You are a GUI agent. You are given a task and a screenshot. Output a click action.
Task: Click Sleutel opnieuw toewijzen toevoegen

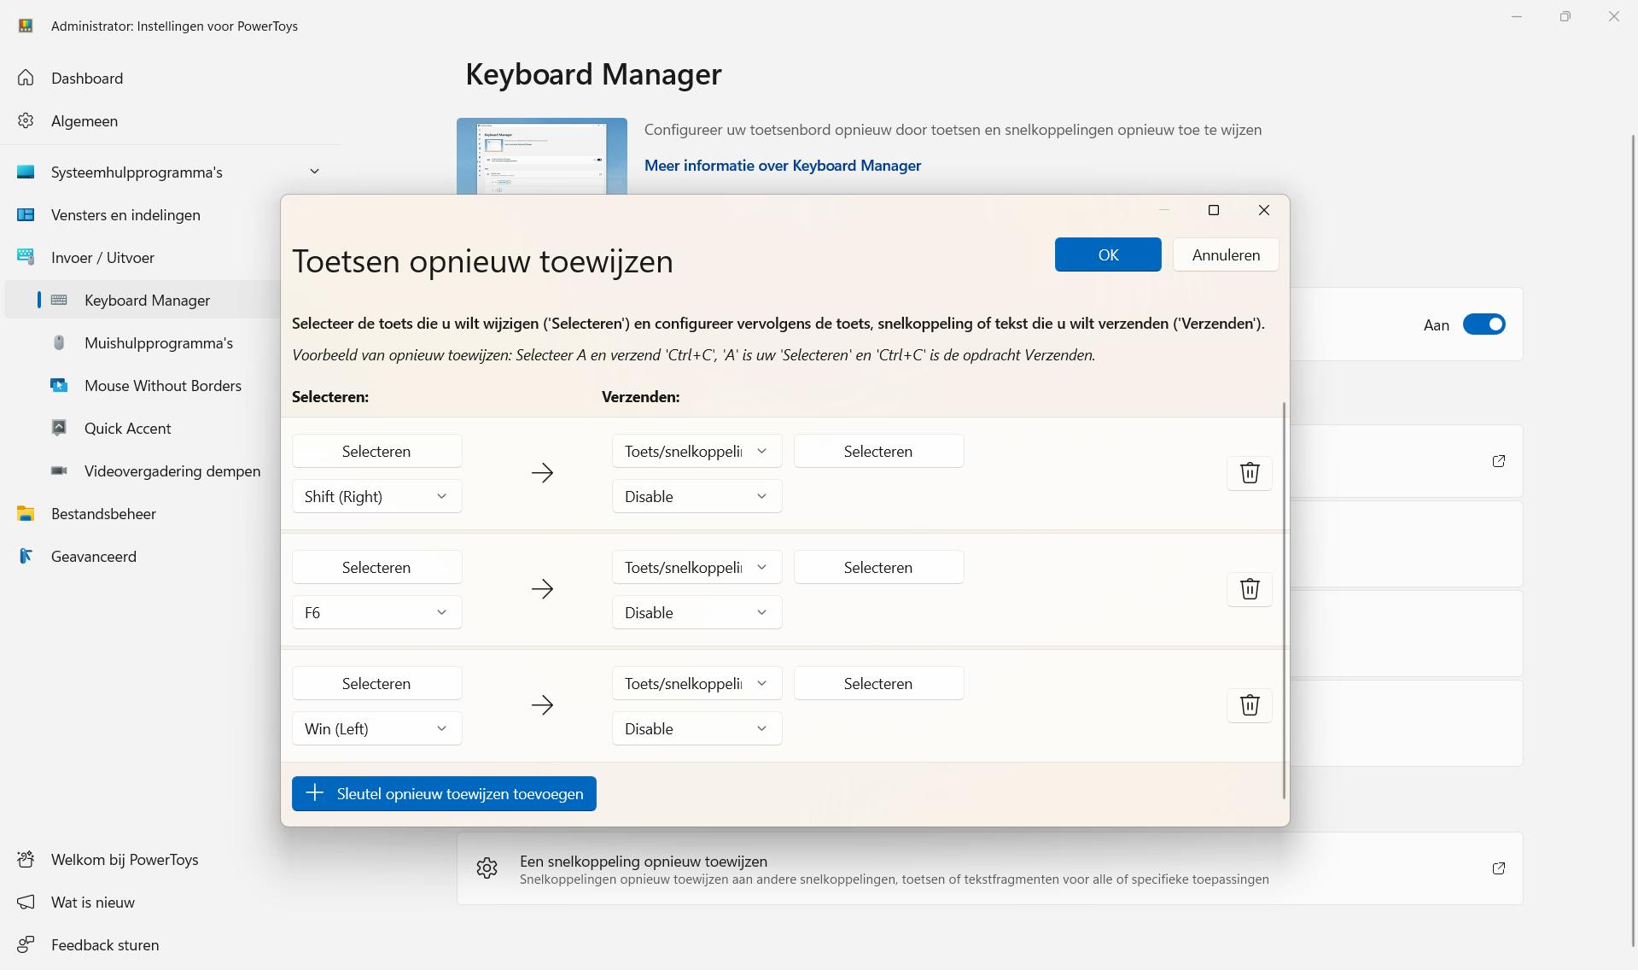444,794
